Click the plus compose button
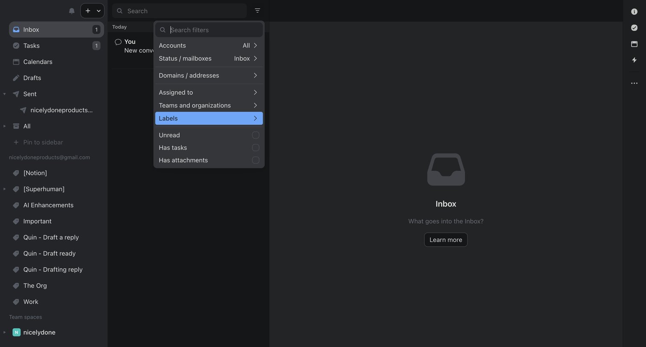This screenshot has height=347, width=646. pos(88,11)
